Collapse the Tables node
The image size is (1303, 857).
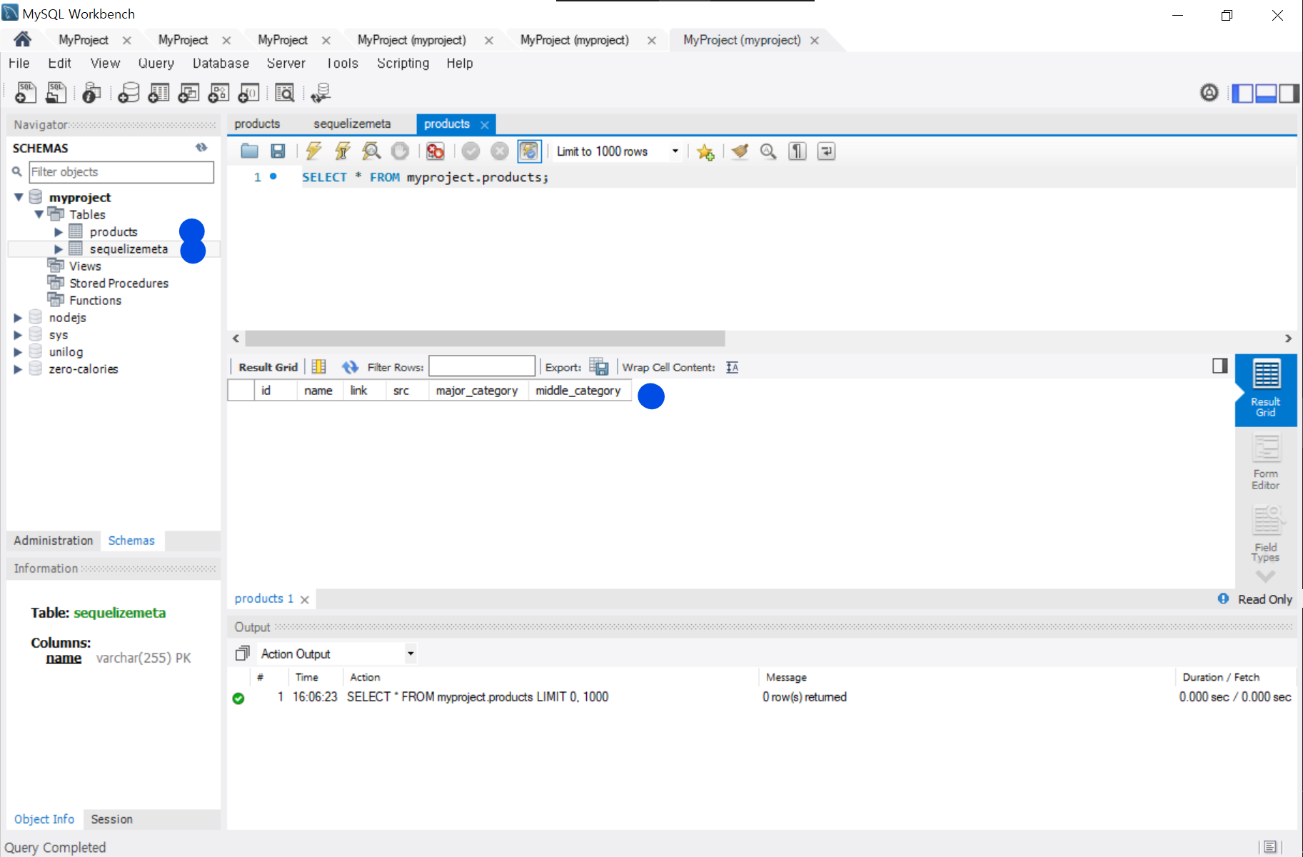pyautogui.click(x=39, y=214)
